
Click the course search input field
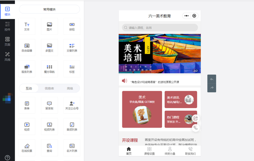[x=160, y=27]
